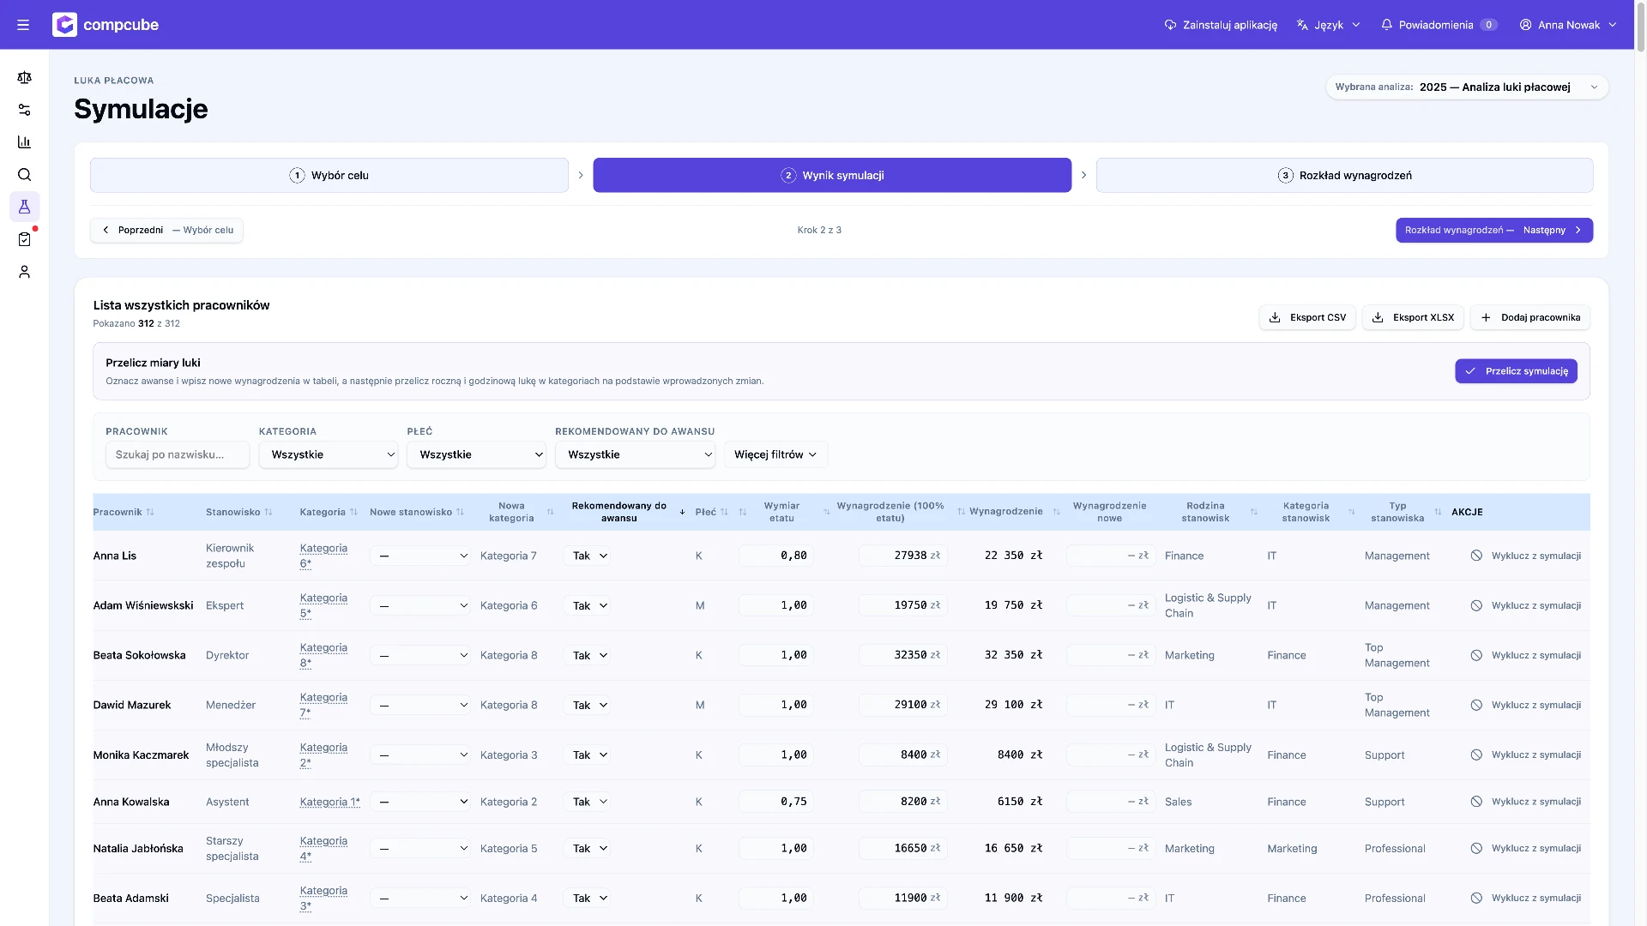
Task: Open the balance scale sidebar icon
Action: (x=24, y=77)
